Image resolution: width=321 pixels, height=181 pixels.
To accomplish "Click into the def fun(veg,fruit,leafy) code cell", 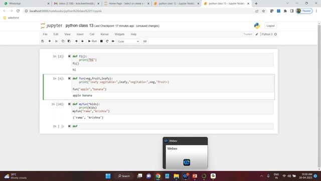I will pos(173,84).
